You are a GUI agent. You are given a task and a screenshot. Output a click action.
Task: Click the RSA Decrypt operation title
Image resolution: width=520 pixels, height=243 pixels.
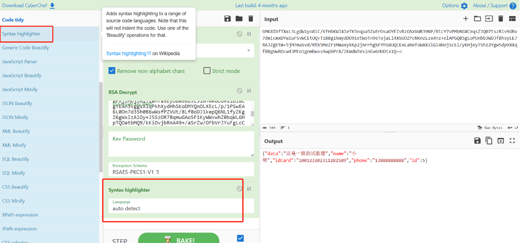pos(123,92)
